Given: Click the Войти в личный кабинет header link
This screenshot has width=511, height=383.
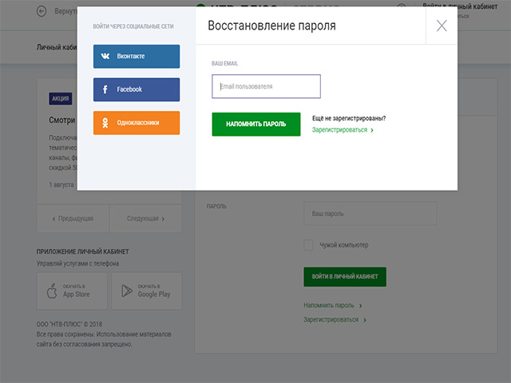Looking at the screenshot, I should [x=460, y=6].
